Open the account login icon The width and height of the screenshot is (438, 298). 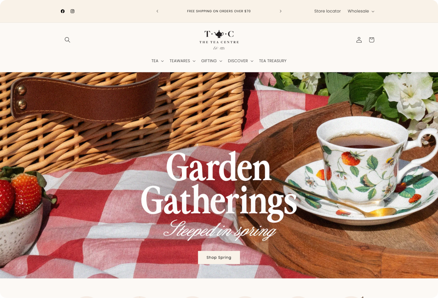click(x=359, y=40)
